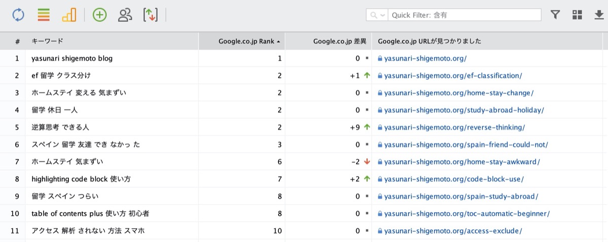Open the toc-automatic-beginner URL link

point(467,214)
